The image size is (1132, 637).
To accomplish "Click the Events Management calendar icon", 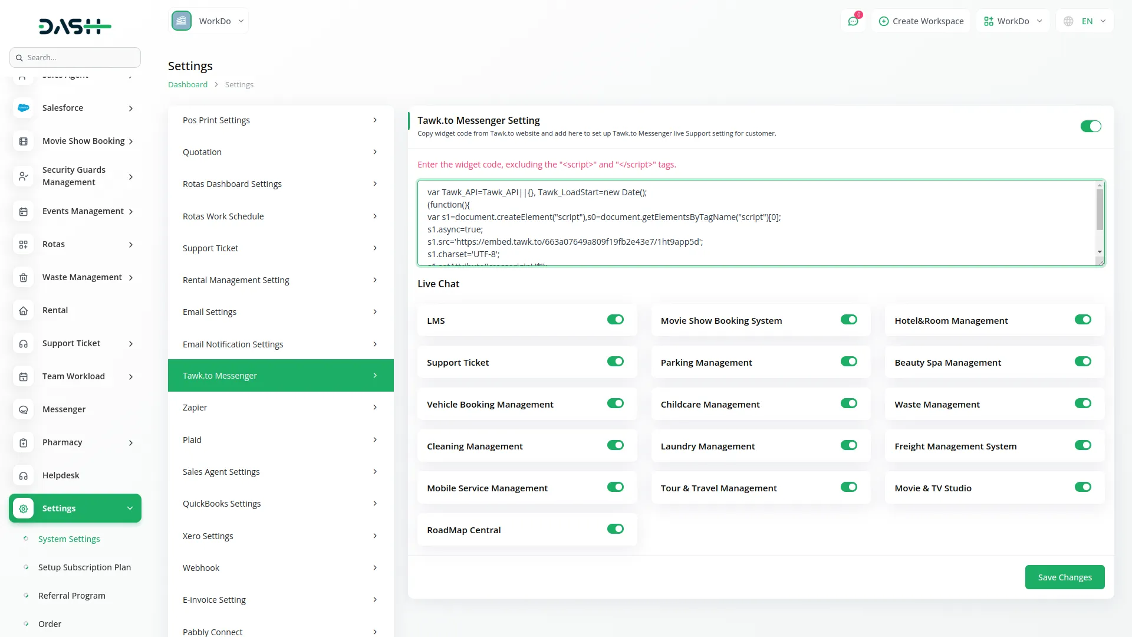I will pos(23,211).
